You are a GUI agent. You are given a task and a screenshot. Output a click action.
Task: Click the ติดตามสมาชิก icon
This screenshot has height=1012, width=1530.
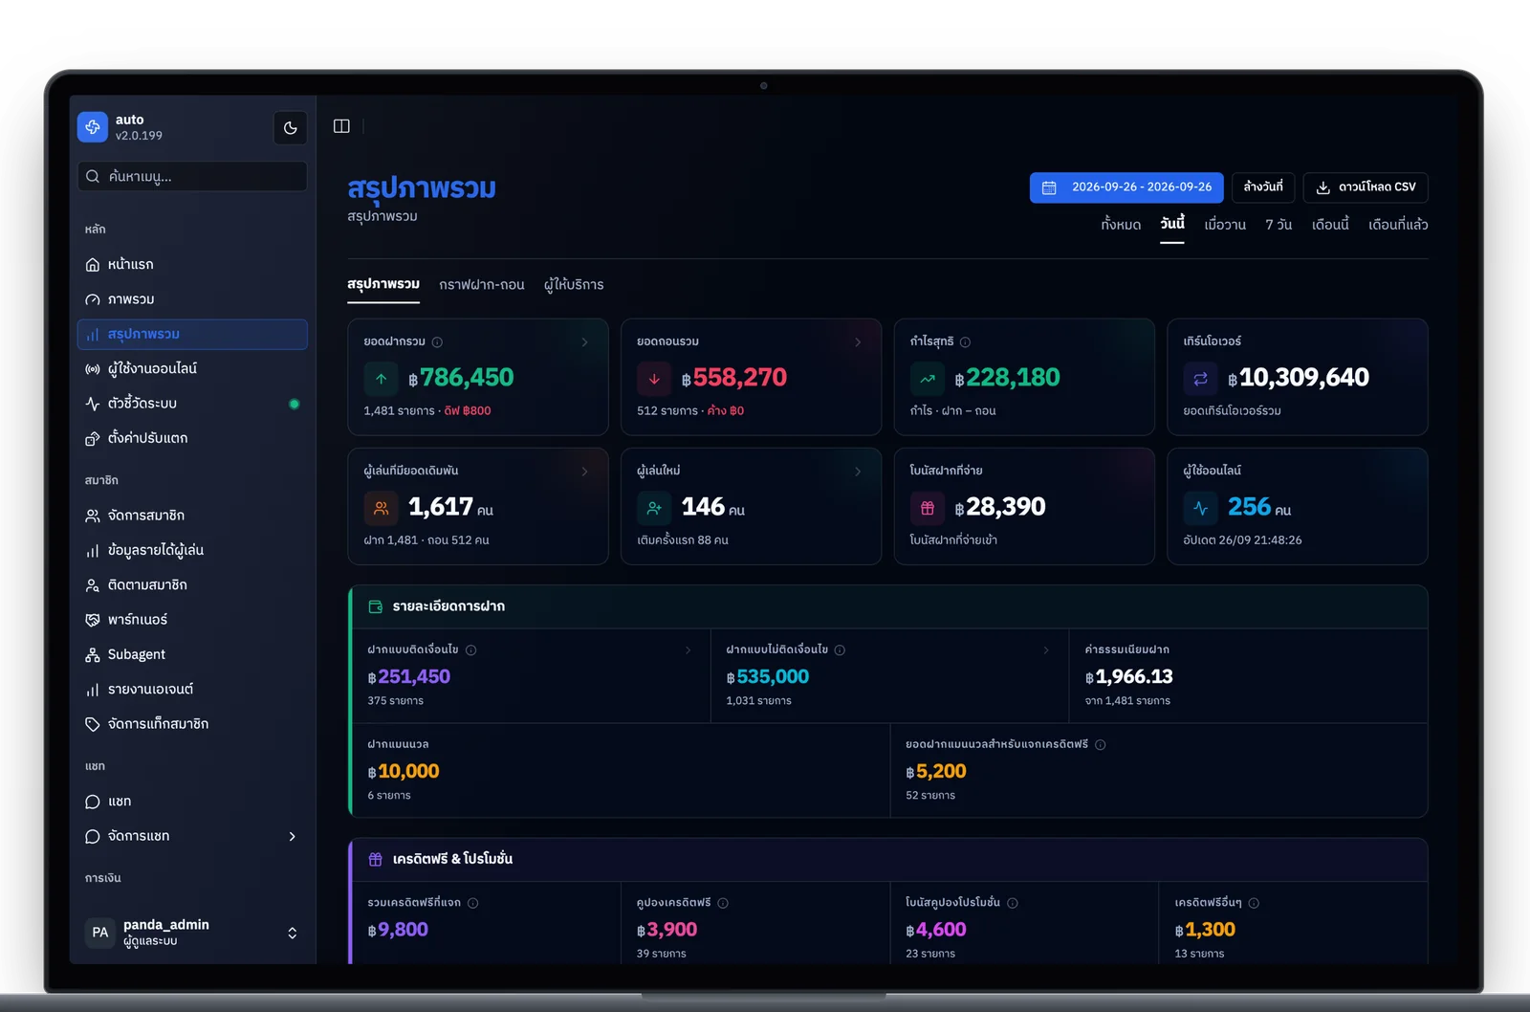coord(93,585)
